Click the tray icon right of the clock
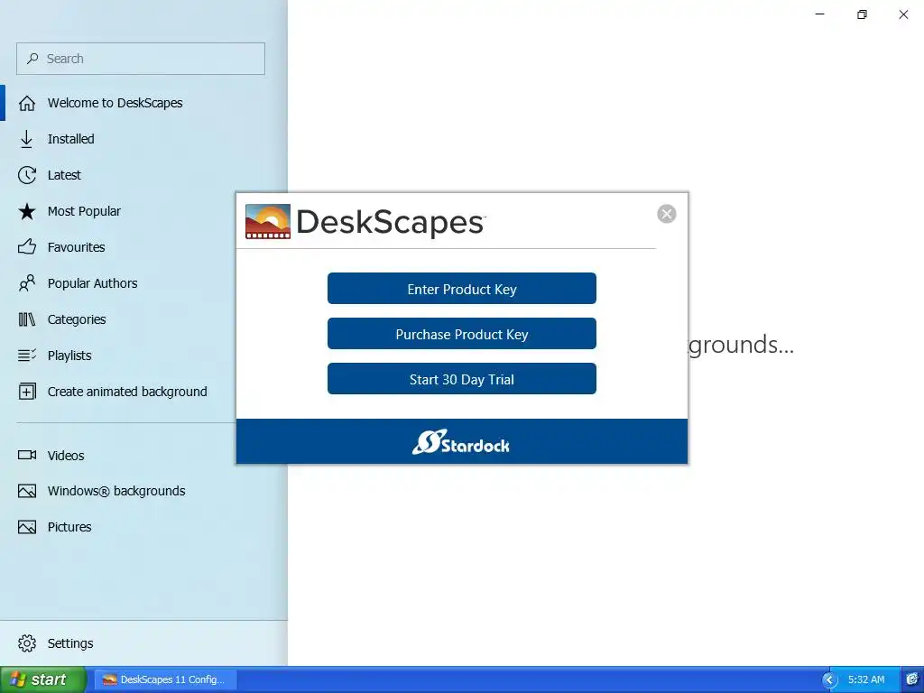The width and height of the screenshot is (924, 693). point(911,680)
